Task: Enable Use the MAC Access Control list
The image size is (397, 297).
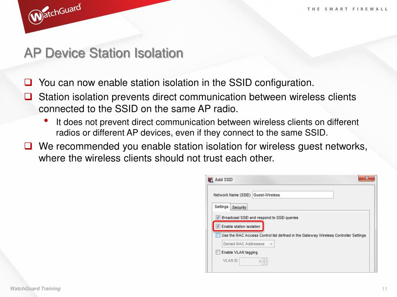Action: pos(218,235)
